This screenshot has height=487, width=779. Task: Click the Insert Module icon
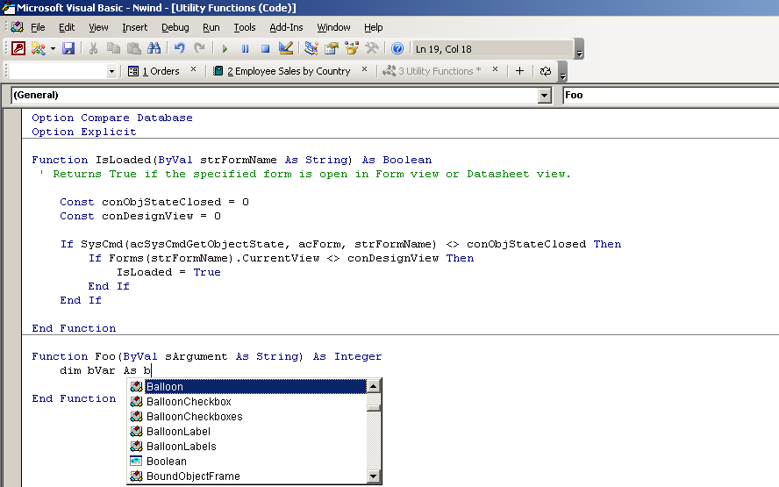[x=39, y=48]
